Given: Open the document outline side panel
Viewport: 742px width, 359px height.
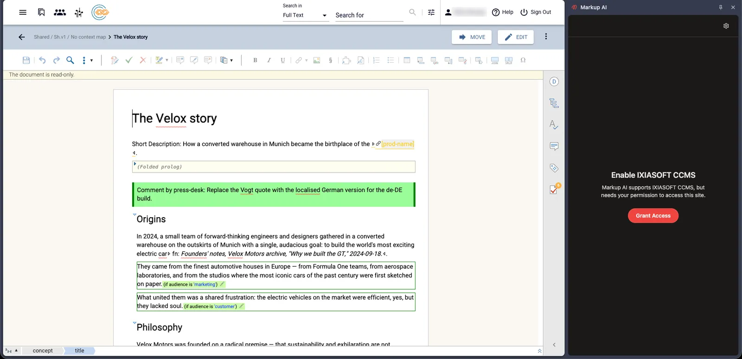Looking at the screenshot, I should [554, 103].
